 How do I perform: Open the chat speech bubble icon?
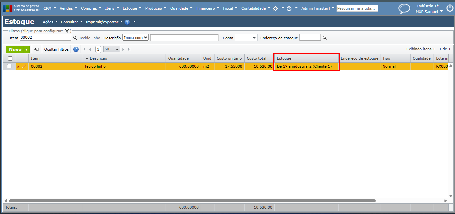click(x=404, y=9)
